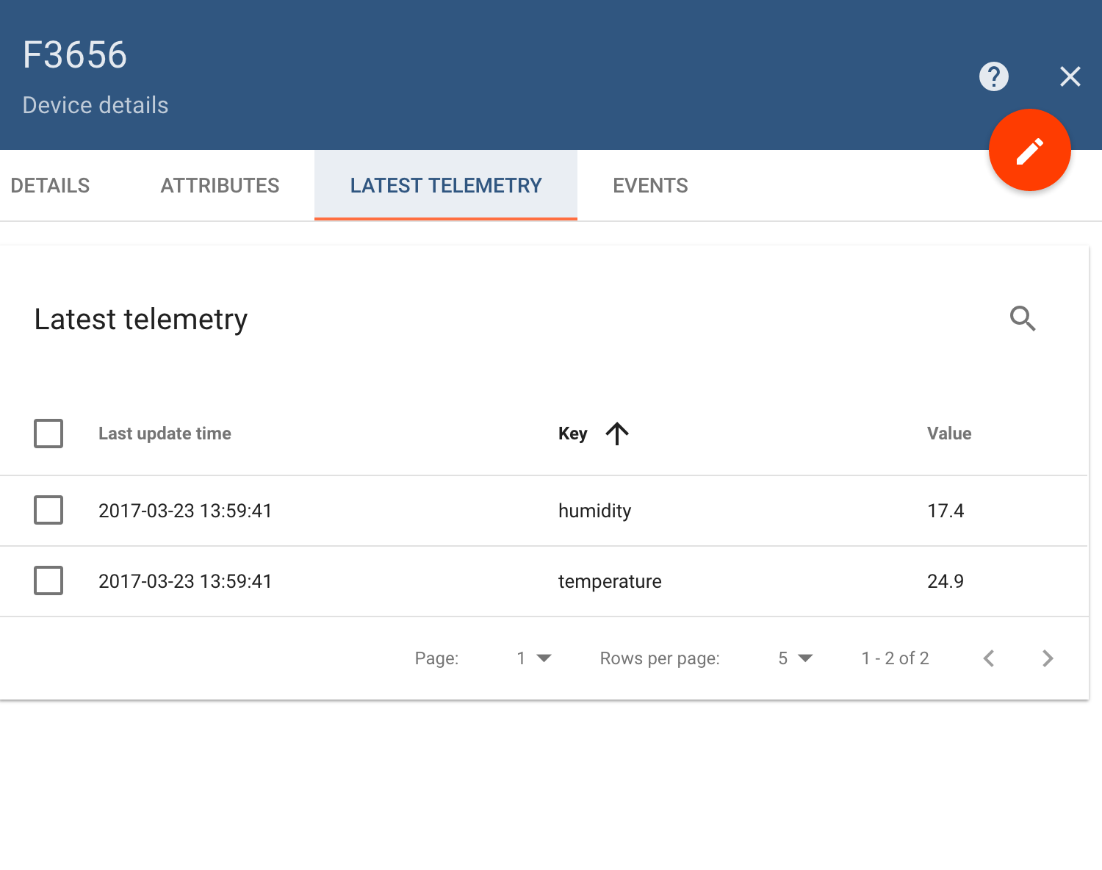The image size is (1102, 870).
Task: Select the Latest Telemetry tab
Action: click(x=446, y=185)
